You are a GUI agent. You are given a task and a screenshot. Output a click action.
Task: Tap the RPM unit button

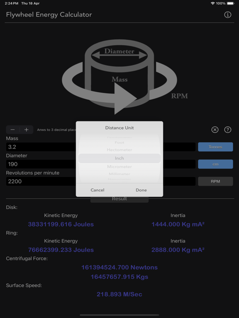(x=215, y=181)
